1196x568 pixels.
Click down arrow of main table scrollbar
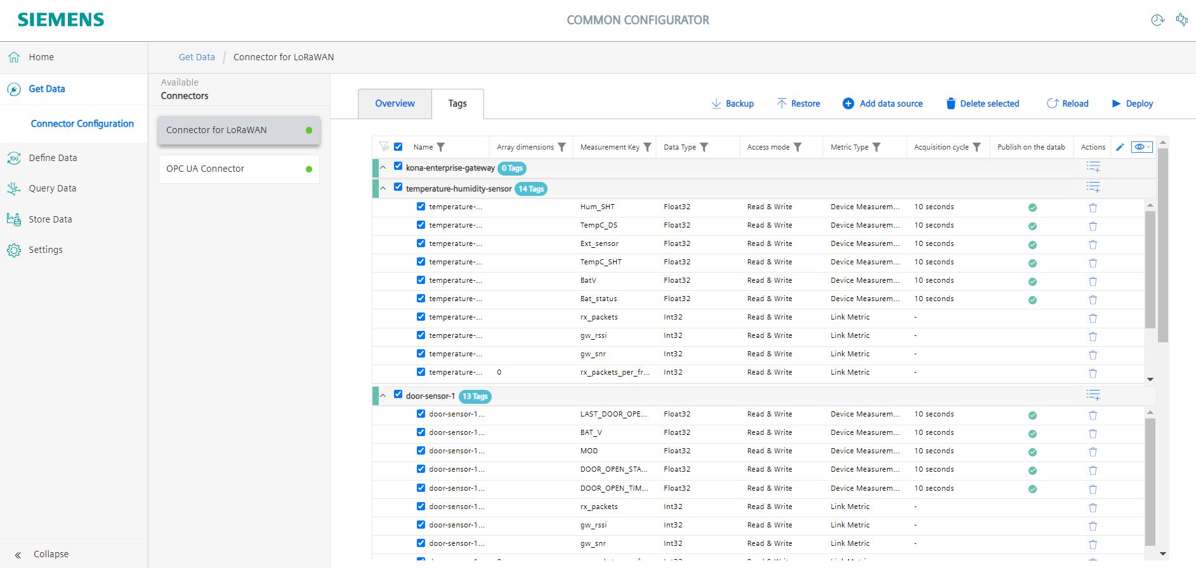[x=1162, y=553]
